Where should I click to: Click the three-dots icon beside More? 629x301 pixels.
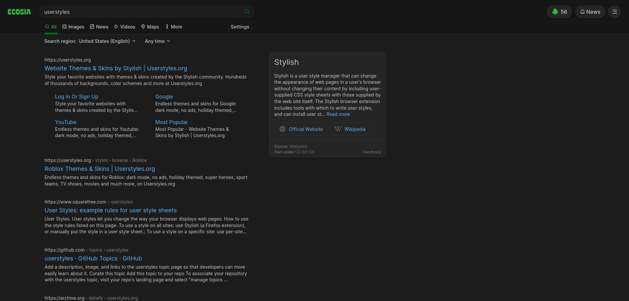(x=167, y=27)
